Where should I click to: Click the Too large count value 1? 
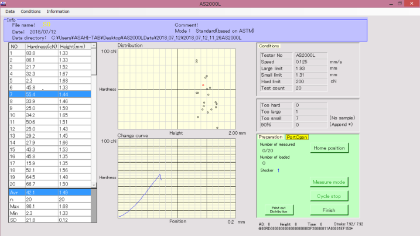[310, 112]
